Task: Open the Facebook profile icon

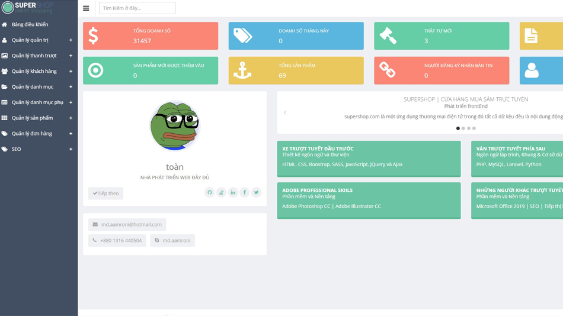Action: pyautogui.click(x=244, y=192)
